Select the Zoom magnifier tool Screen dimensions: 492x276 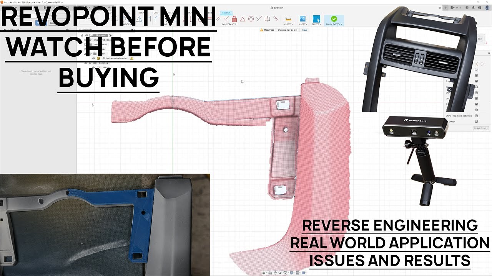click(x=280, y=273)
